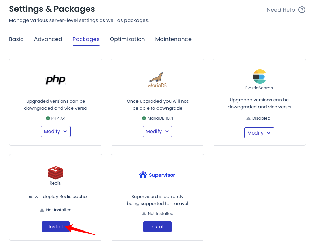315x246 pixels.
Task: Select the Maintenance tab
Action: [173, 39]
